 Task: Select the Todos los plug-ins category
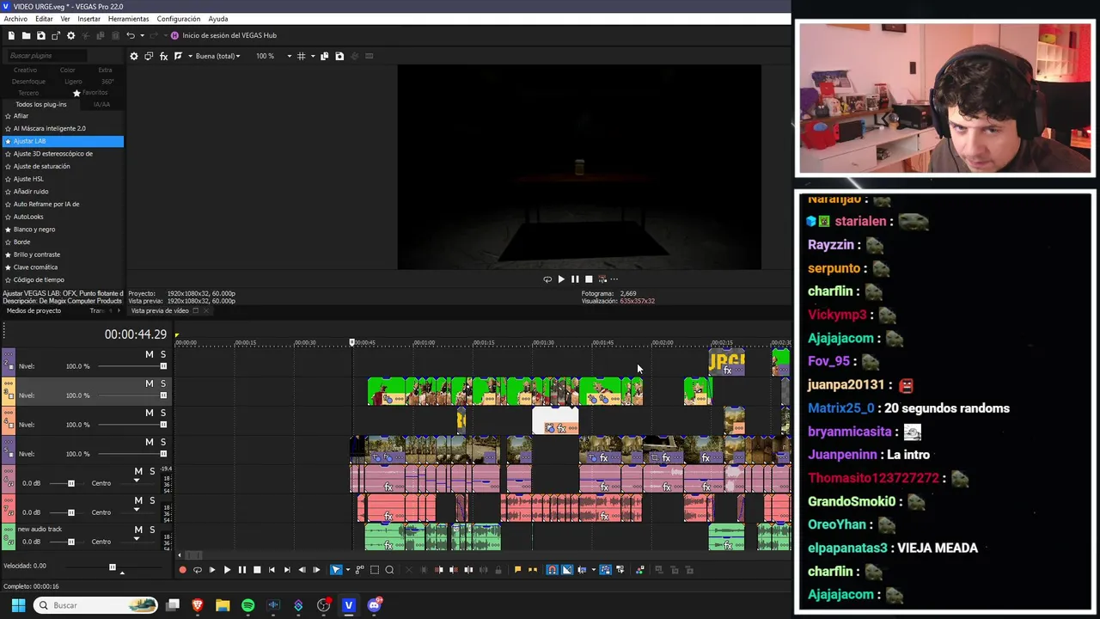pos(41,104)
